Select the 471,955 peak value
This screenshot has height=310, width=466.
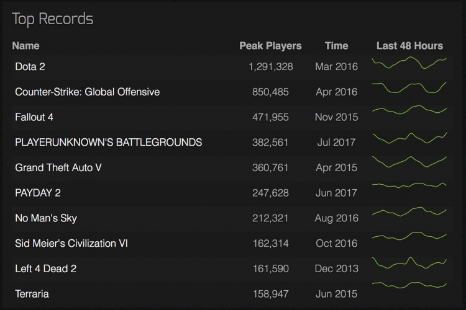click(x=270, y=117)
